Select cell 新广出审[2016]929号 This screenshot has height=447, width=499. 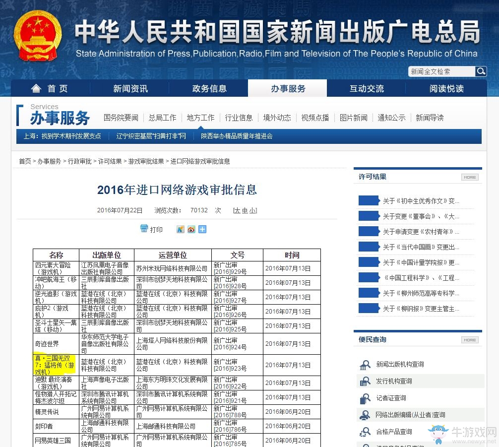237,268
